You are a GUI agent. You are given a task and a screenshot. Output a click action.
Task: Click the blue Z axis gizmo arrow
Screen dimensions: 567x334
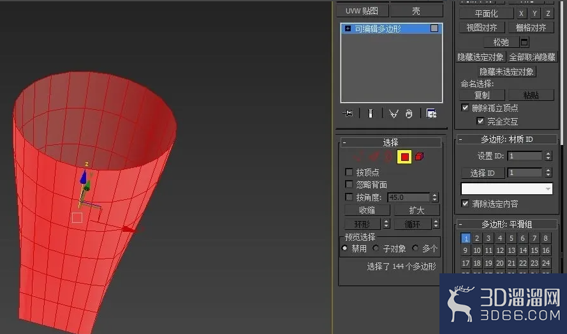point(84,177)
